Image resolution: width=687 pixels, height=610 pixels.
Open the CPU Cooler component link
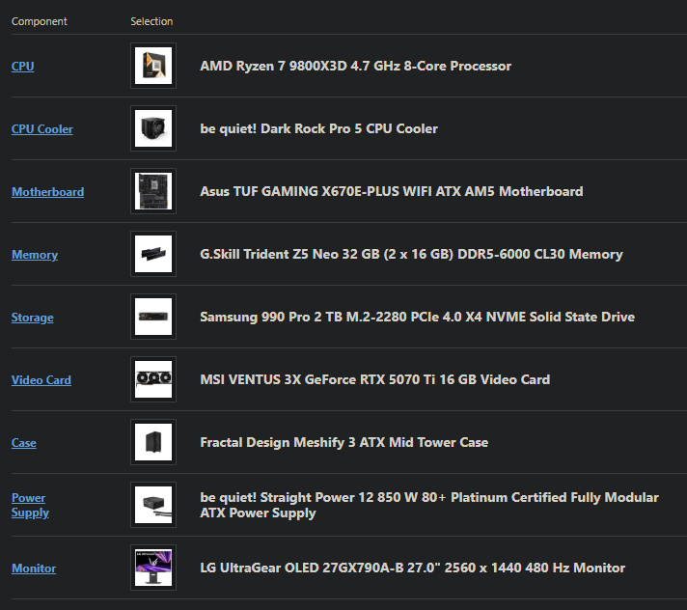tap(42, 129)
